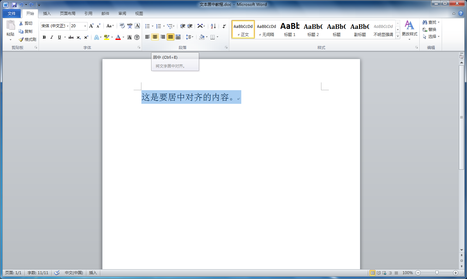Image resolution: width=467 pixels, height=279 pixels.
Task: Switch to the References (引用) tab
Action: pyautogui.click(x=89, y=13)
